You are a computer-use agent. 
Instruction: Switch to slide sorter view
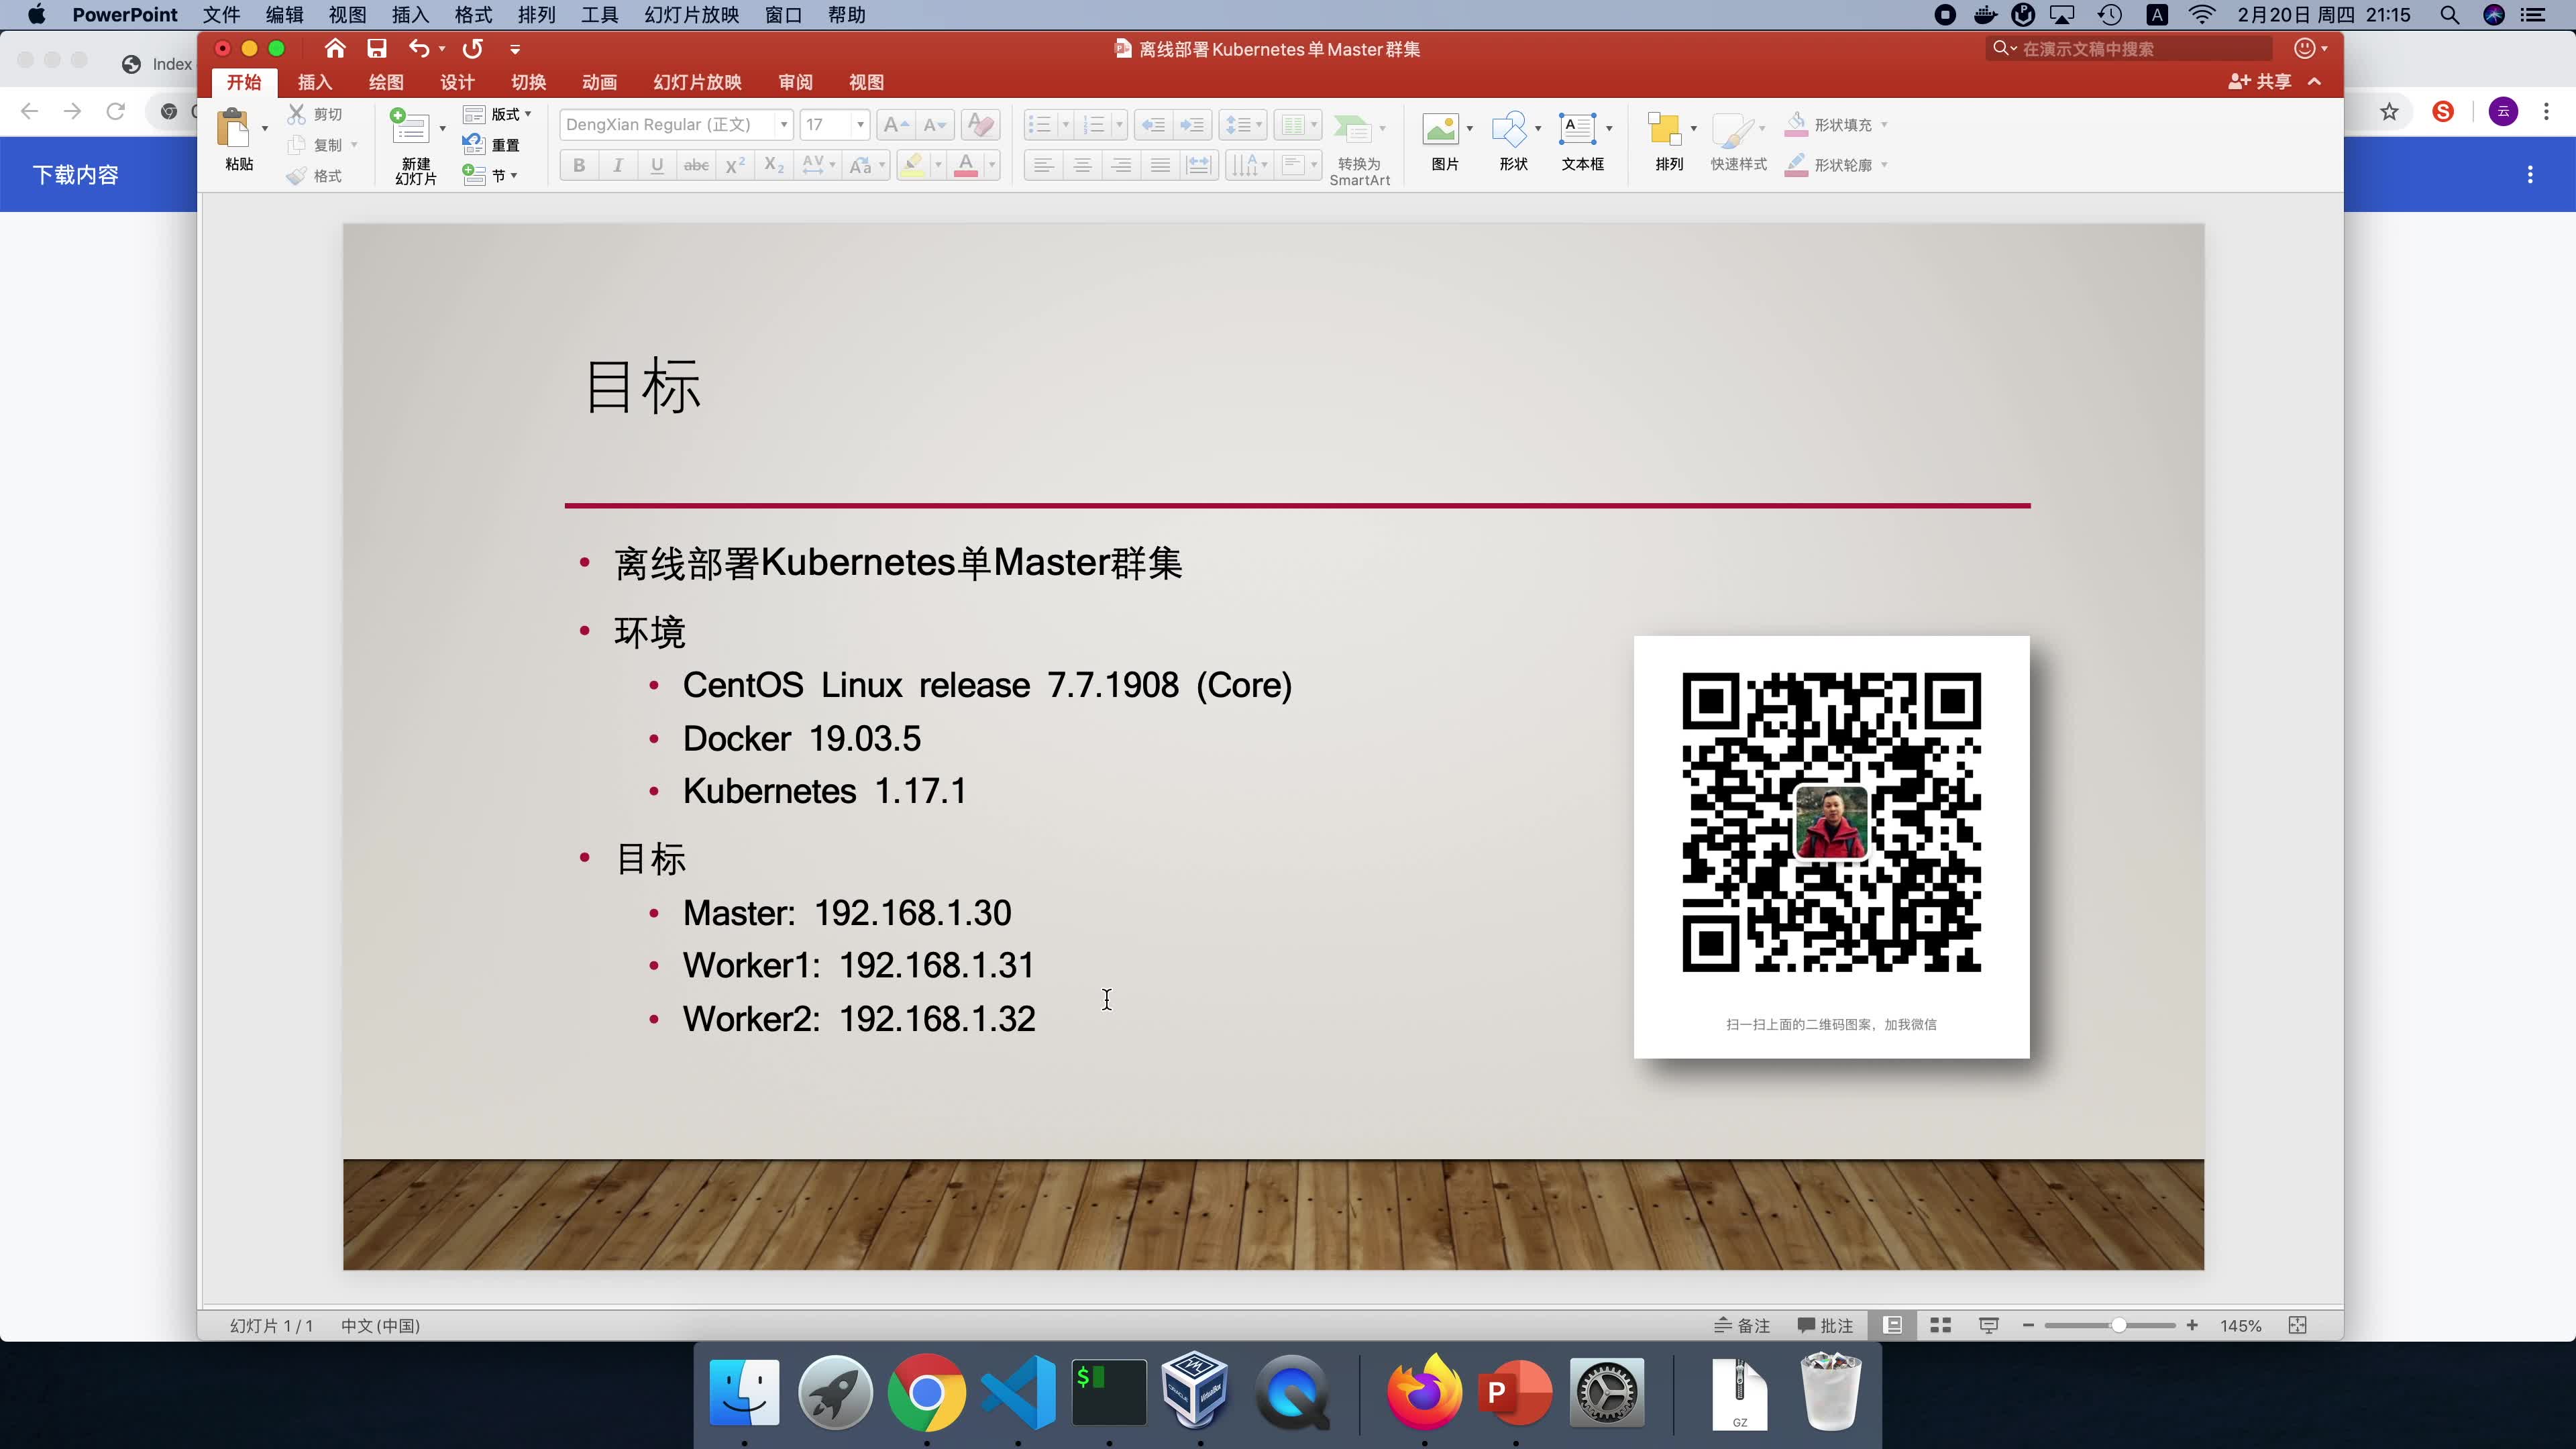point(1940,1325)
